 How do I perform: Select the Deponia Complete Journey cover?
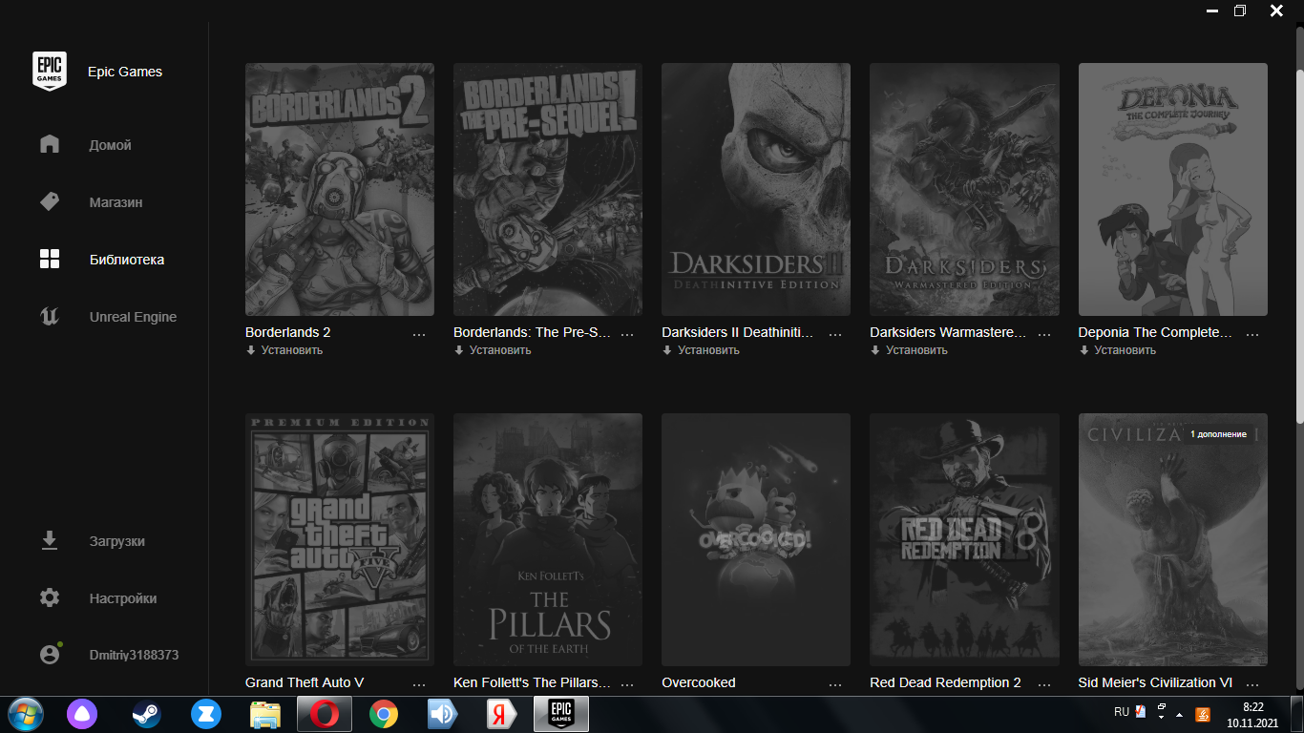pos(1173,189)
